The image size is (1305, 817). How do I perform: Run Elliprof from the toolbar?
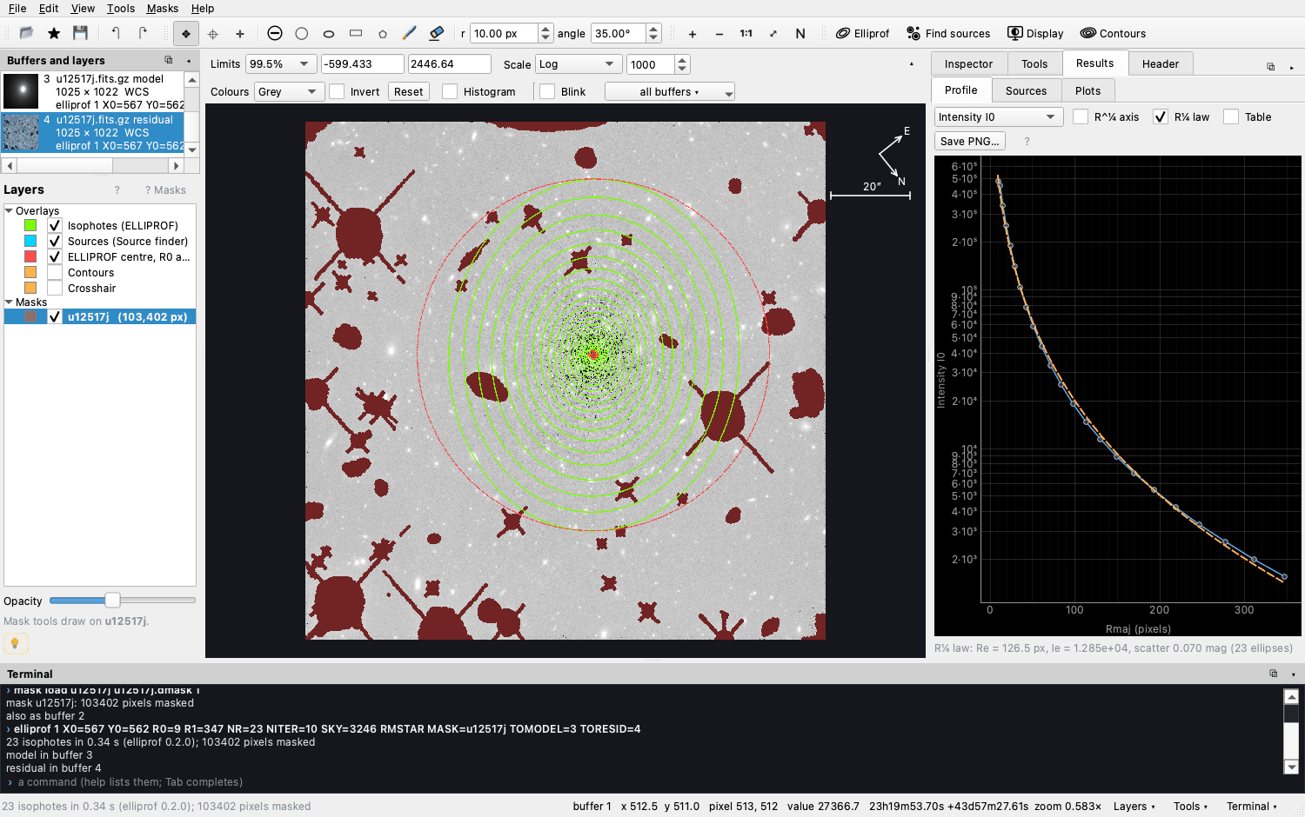point(863,33)
